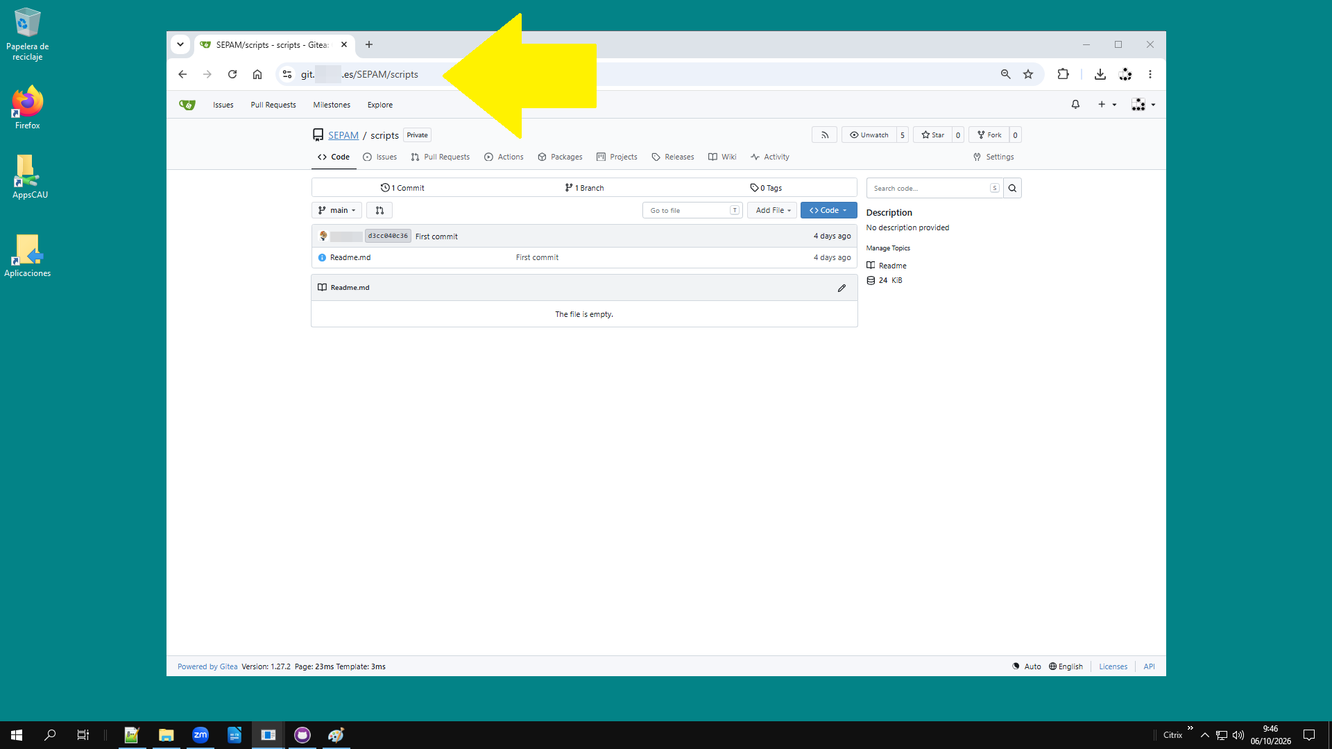Go to browser home page icon

tap(257, 74)
